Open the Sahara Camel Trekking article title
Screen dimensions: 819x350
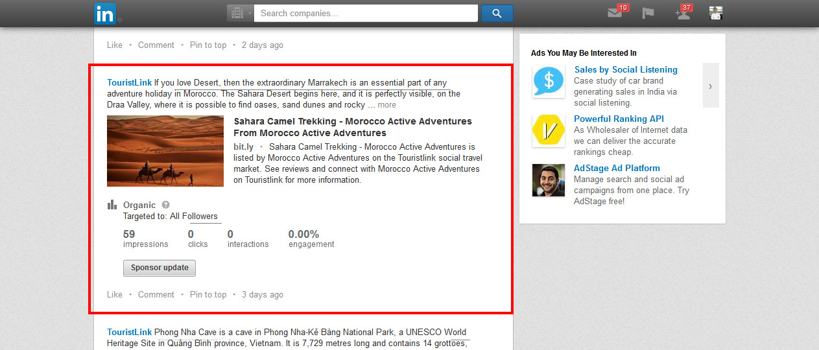coord(353,127)
